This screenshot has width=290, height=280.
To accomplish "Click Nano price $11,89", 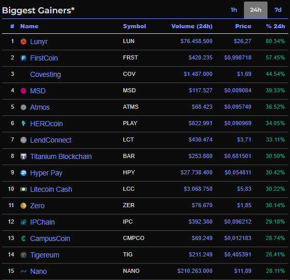I will tap(242, 271).
